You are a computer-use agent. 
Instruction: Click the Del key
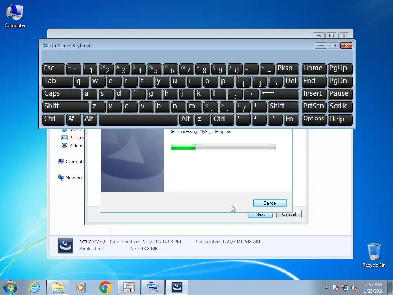(291, 81)
